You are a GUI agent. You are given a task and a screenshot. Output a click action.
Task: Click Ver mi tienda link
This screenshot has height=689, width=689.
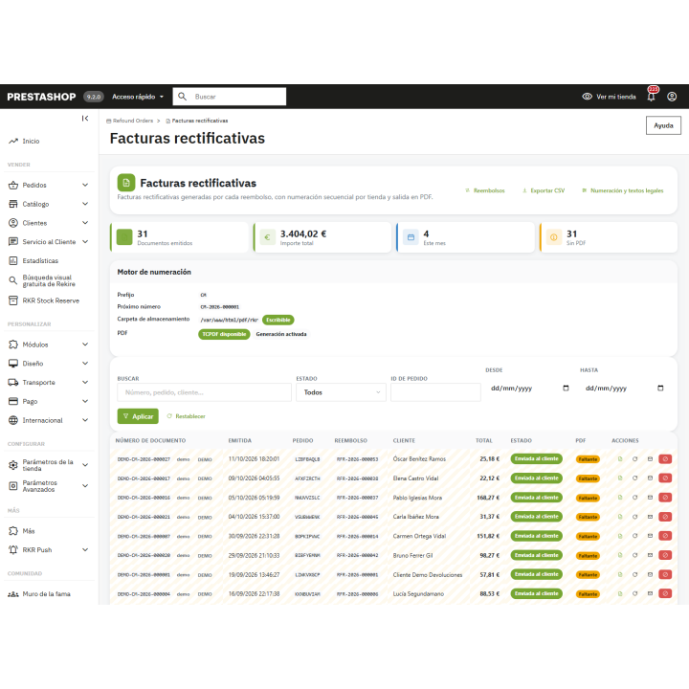[x=609, y=97]
